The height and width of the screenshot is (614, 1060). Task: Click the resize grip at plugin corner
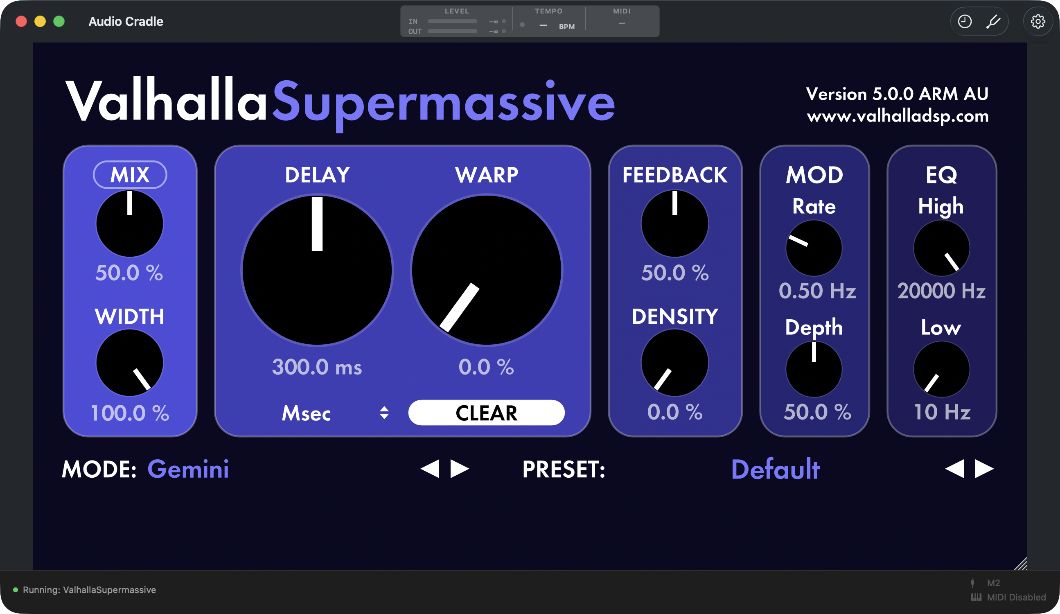1021,564
